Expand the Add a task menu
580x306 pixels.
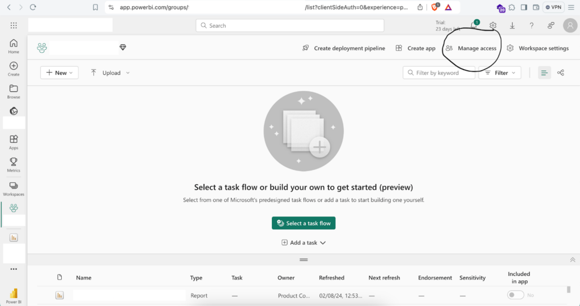tap(304, 243)
